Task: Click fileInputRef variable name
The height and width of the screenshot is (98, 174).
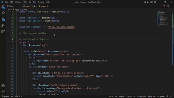Action: pyautogui.click(x=34, y=21)
